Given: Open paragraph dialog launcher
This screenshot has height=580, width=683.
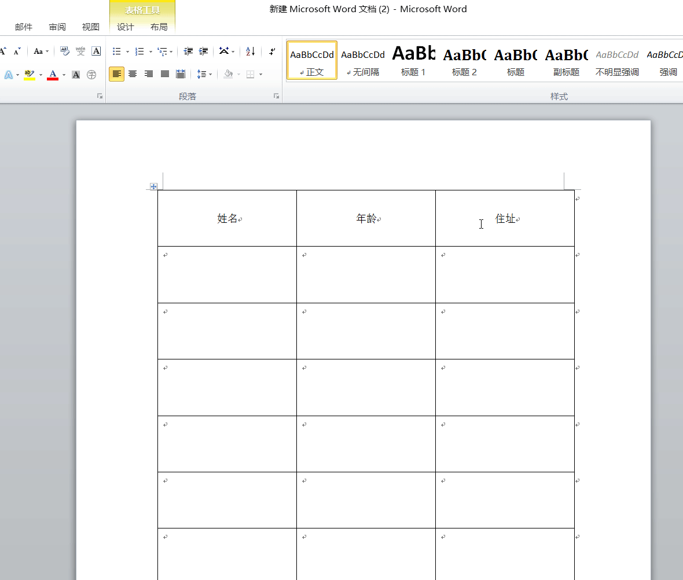Looking at the screenshot, I should tap(276, 96).
